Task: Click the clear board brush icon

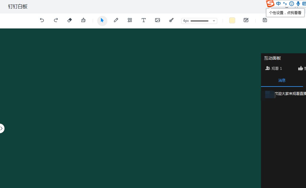Action: tap(83, 20)
